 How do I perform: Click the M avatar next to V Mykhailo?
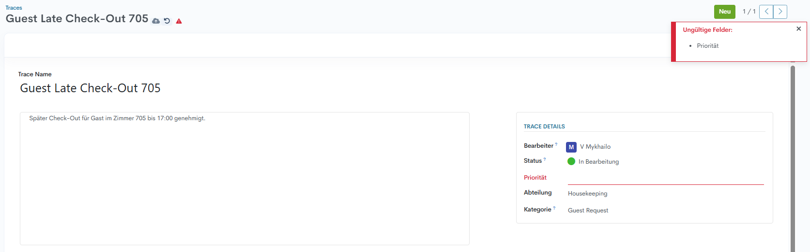tap(571, 147)
